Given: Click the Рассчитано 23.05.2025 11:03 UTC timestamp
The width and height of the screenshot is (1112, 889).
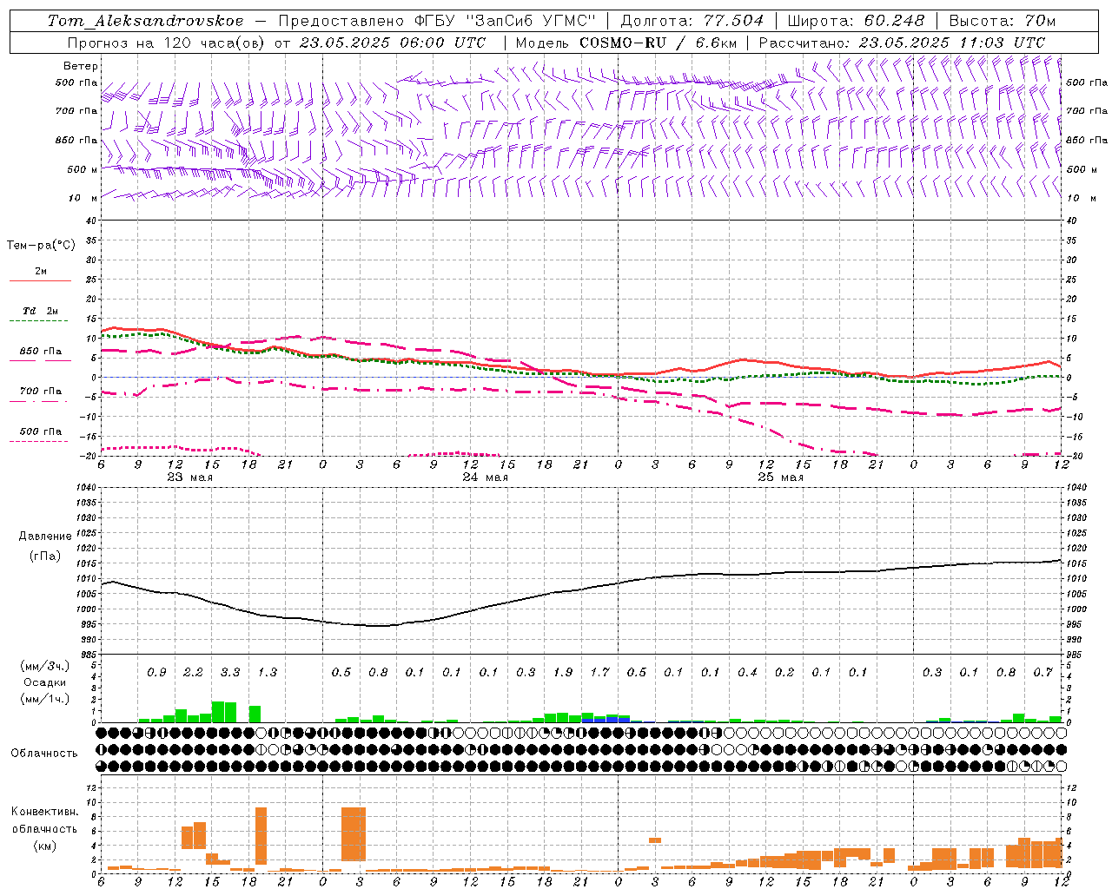Looking at the screenshot, I should pyautogui.click(x=902, y=43).
